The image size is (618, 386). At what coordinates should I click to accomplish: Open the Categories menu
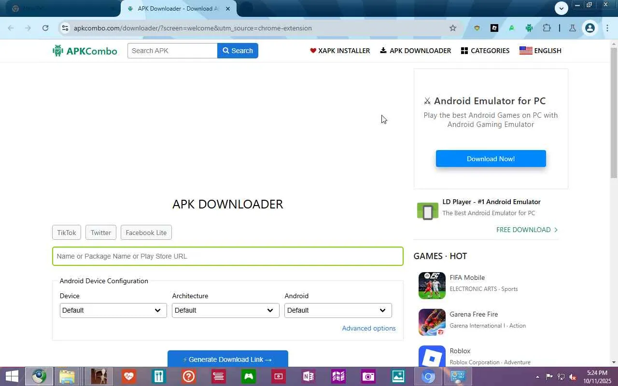[x=485, y=51]
